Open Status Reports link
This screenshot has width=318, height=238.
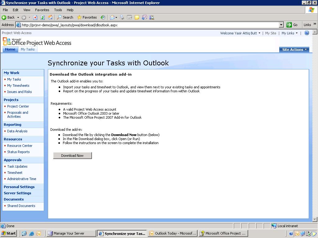pyautogui.click(x=18, y=152)
